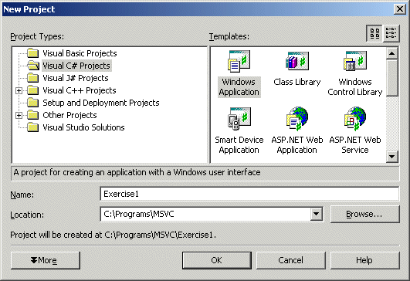Select Setup and Deployment Projects label

(x=101, y=103)
